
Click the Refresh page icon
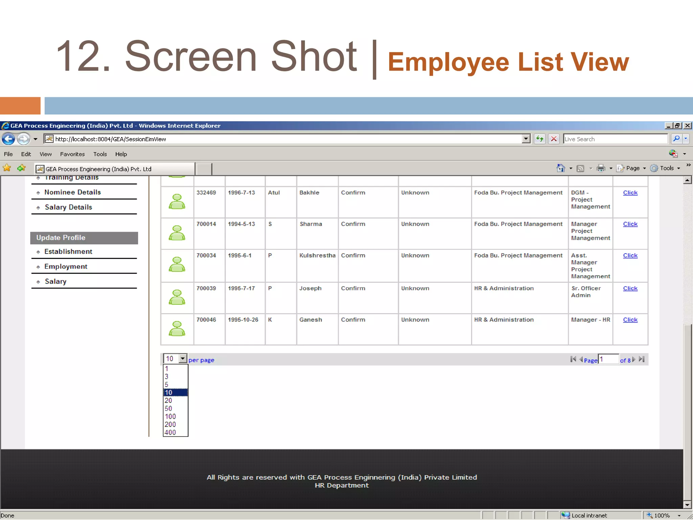coord(540,139)
